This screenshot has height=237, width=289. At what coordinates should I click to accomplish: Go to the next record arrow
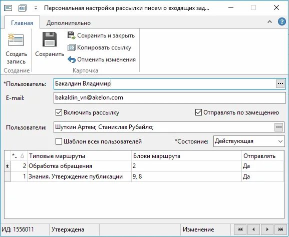267,229
